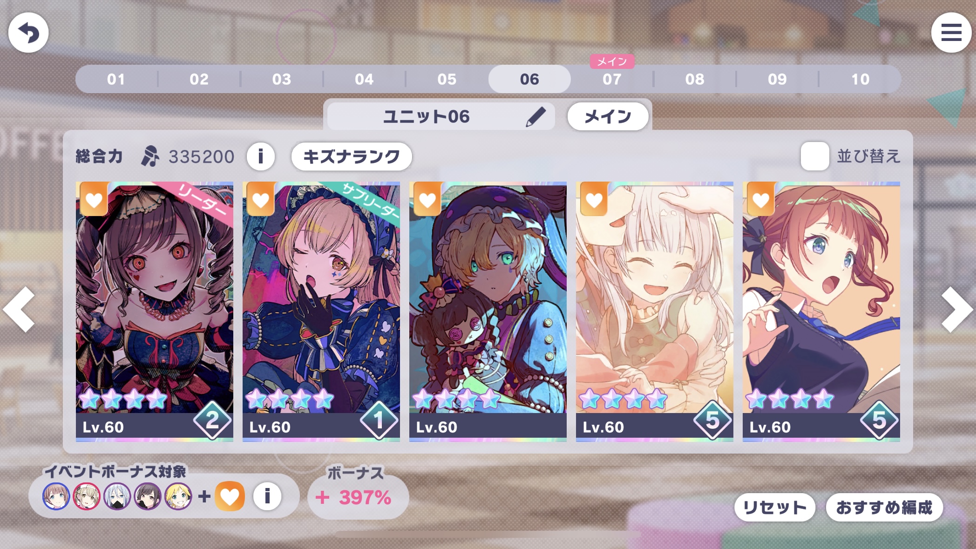Open info icon next to 総合力 value

[261, 156]
